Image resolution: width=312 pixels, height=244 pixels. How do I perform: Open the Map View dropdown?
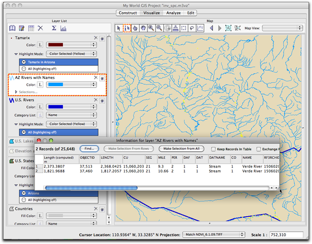(x=283, y=28)
